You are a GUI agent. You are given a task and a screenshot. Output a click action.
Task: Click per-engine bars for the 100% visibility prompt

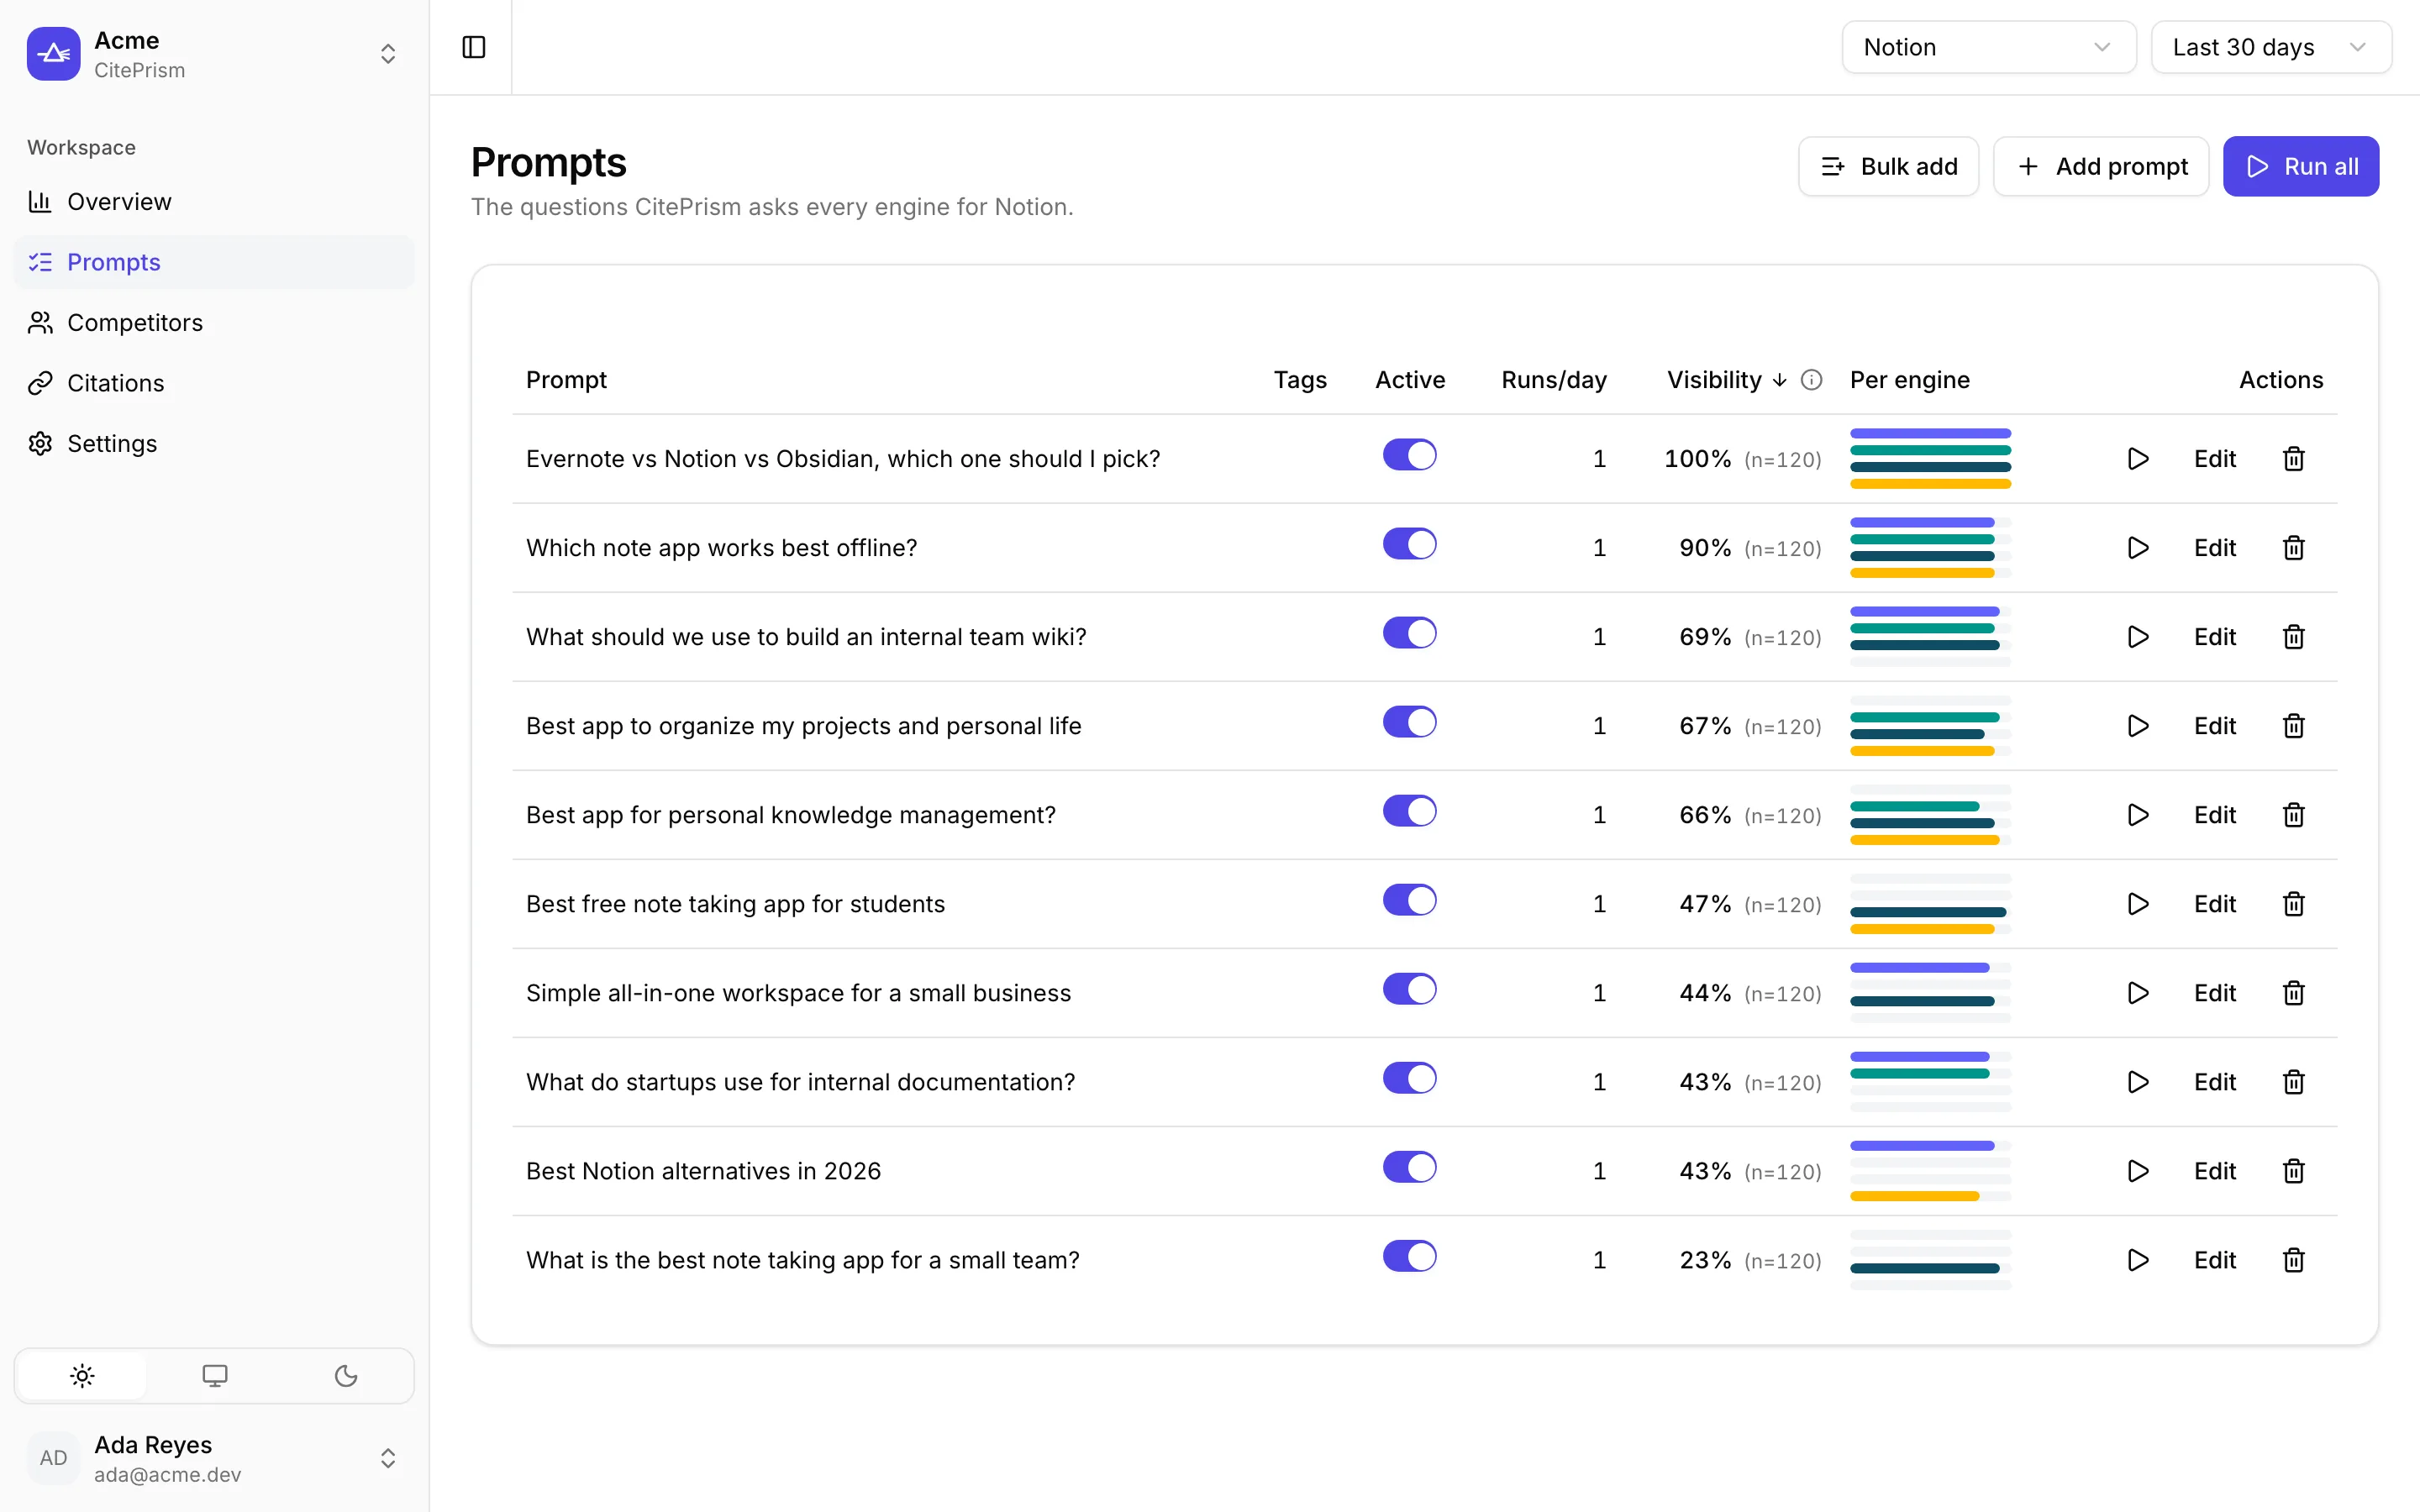pyautogui.click(x=1930, y=459)
